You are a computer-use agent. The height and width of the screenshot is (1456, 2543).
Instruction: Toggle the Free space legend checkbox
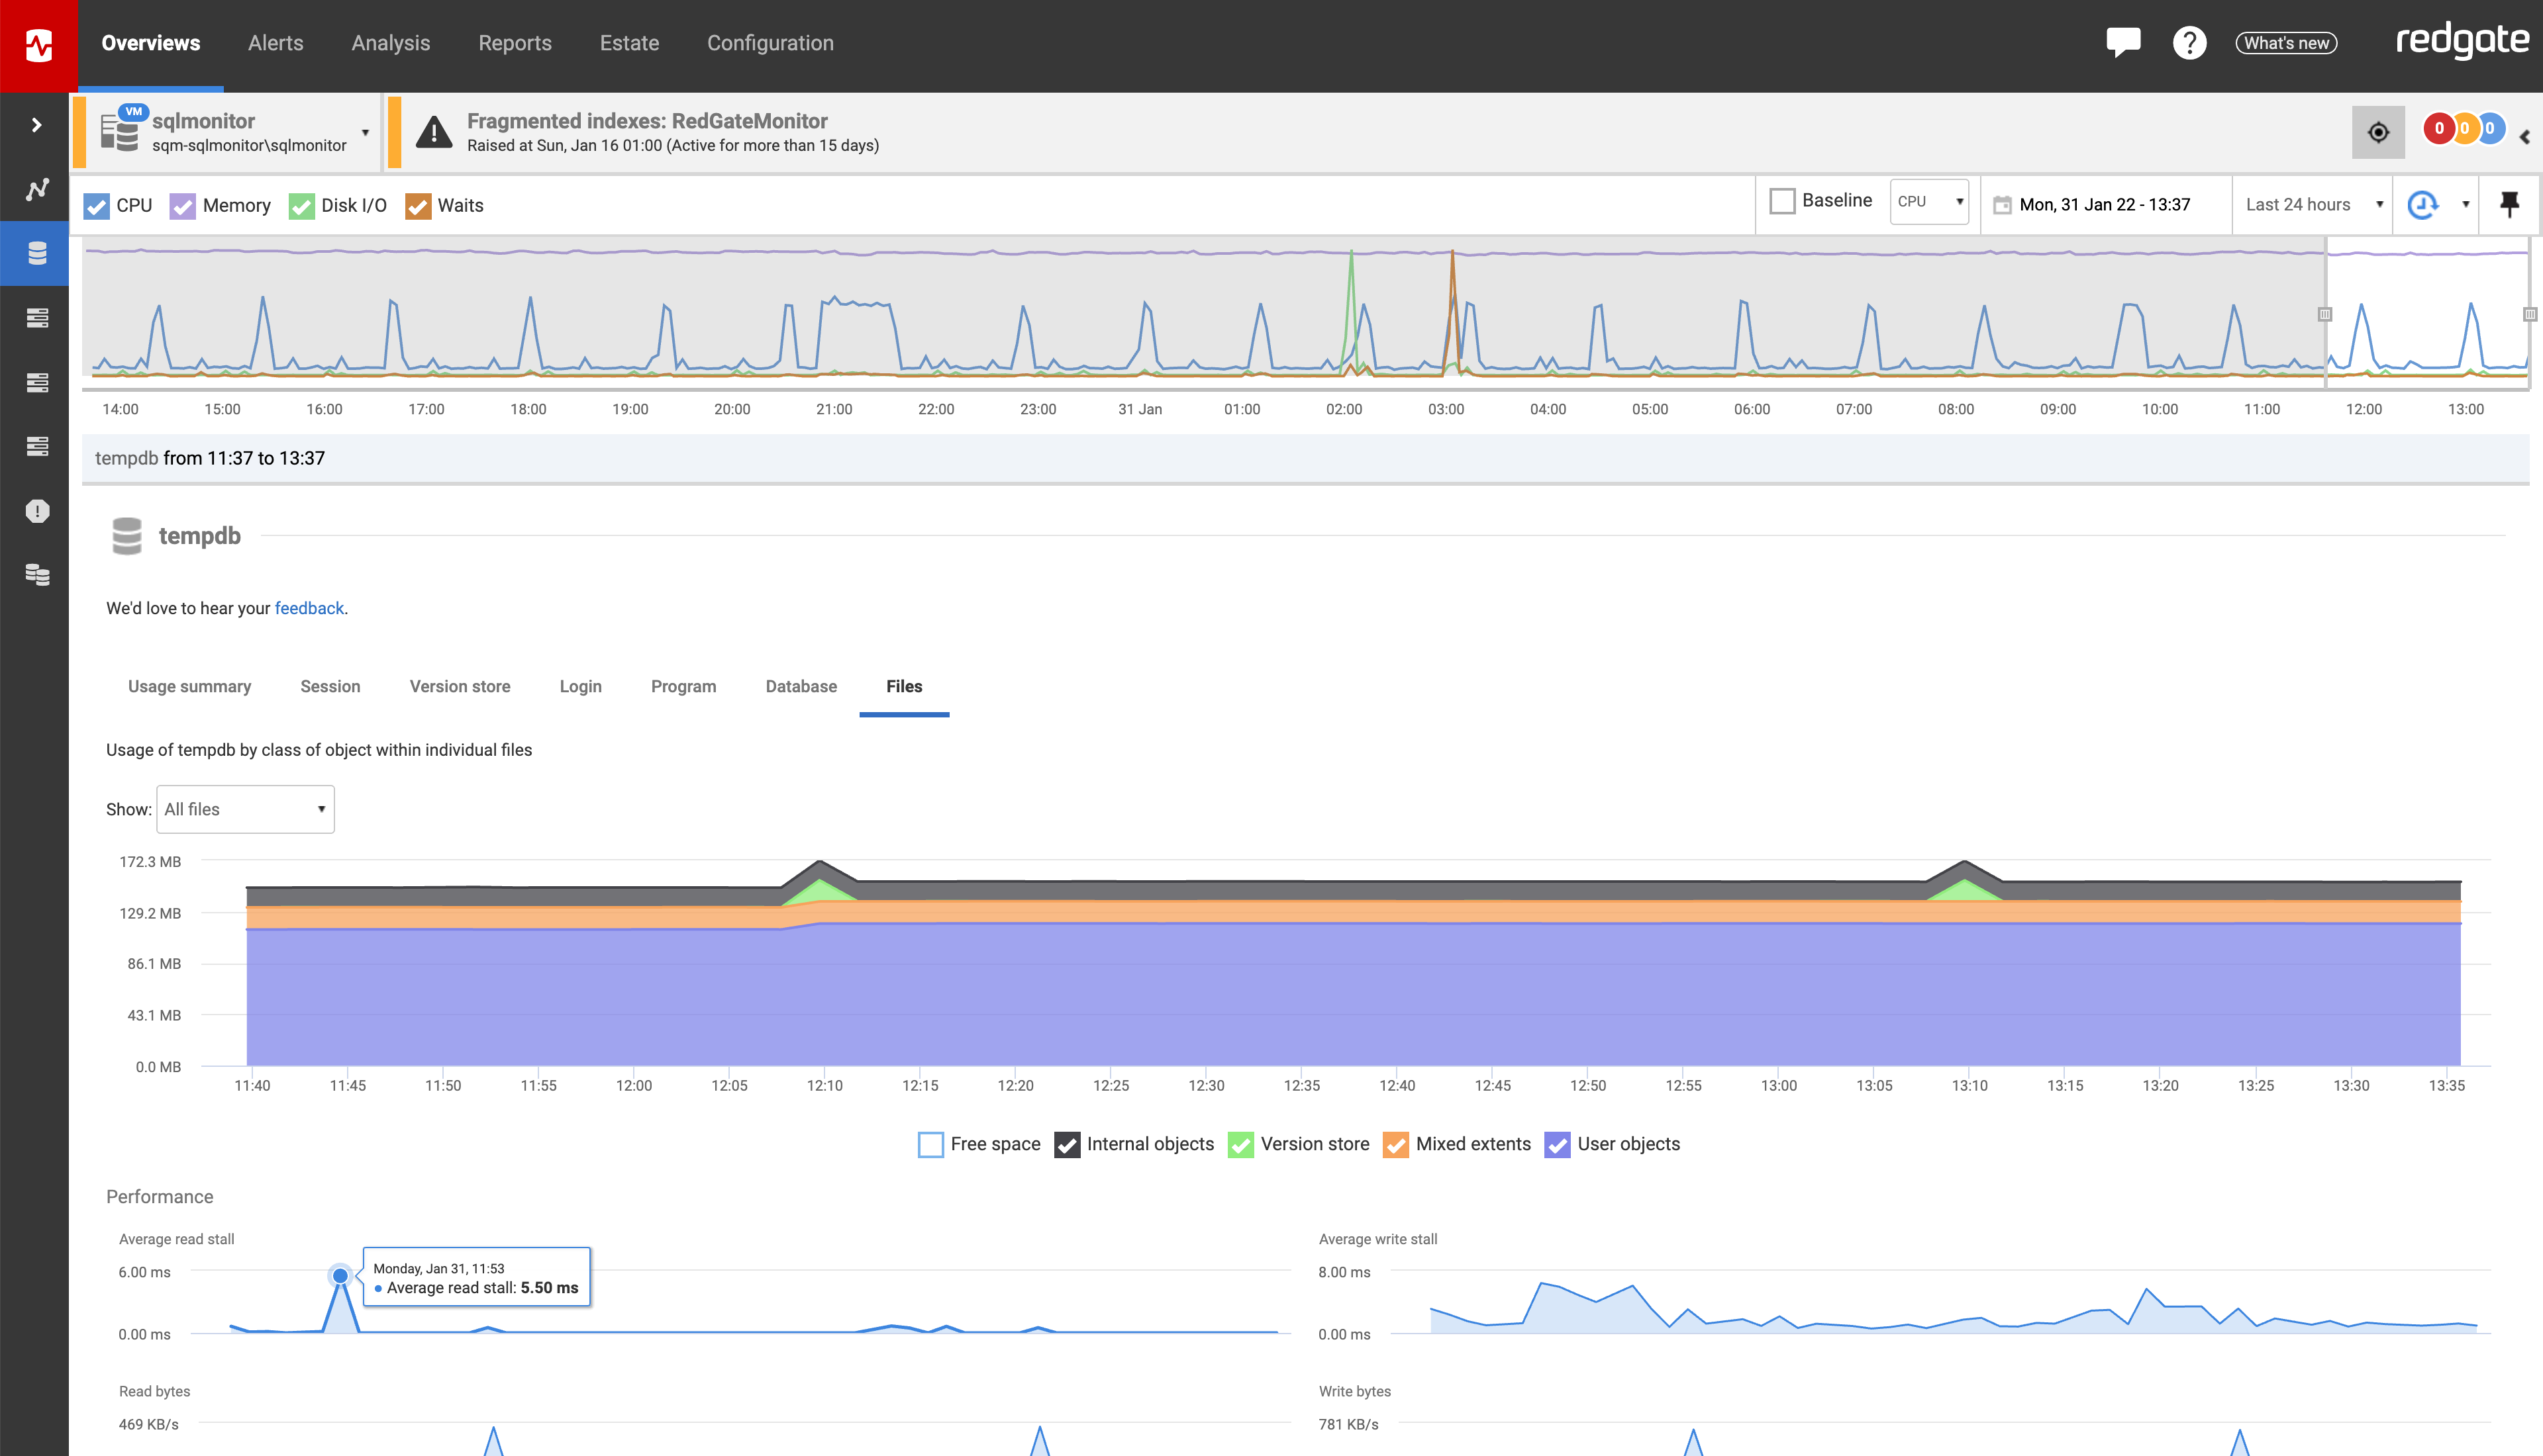pyautogui.click(x=930, y=1144)
